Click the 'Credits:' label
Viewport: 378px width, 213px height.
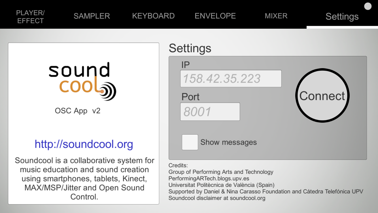tap(178, 166)
